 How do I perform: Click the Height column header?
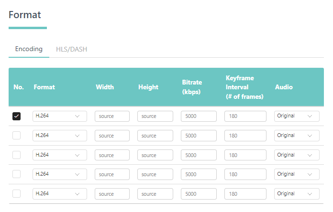coord(148,87)
